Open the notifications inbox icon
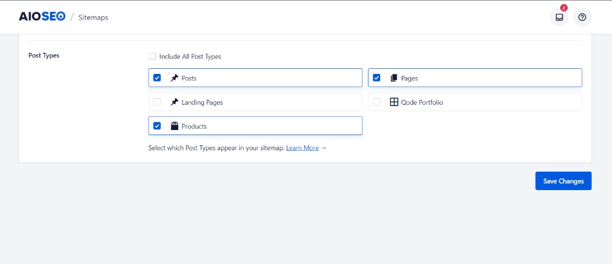The height and width of the screenshot is (264, 612). pyautogui.click(x=559, y=17)
